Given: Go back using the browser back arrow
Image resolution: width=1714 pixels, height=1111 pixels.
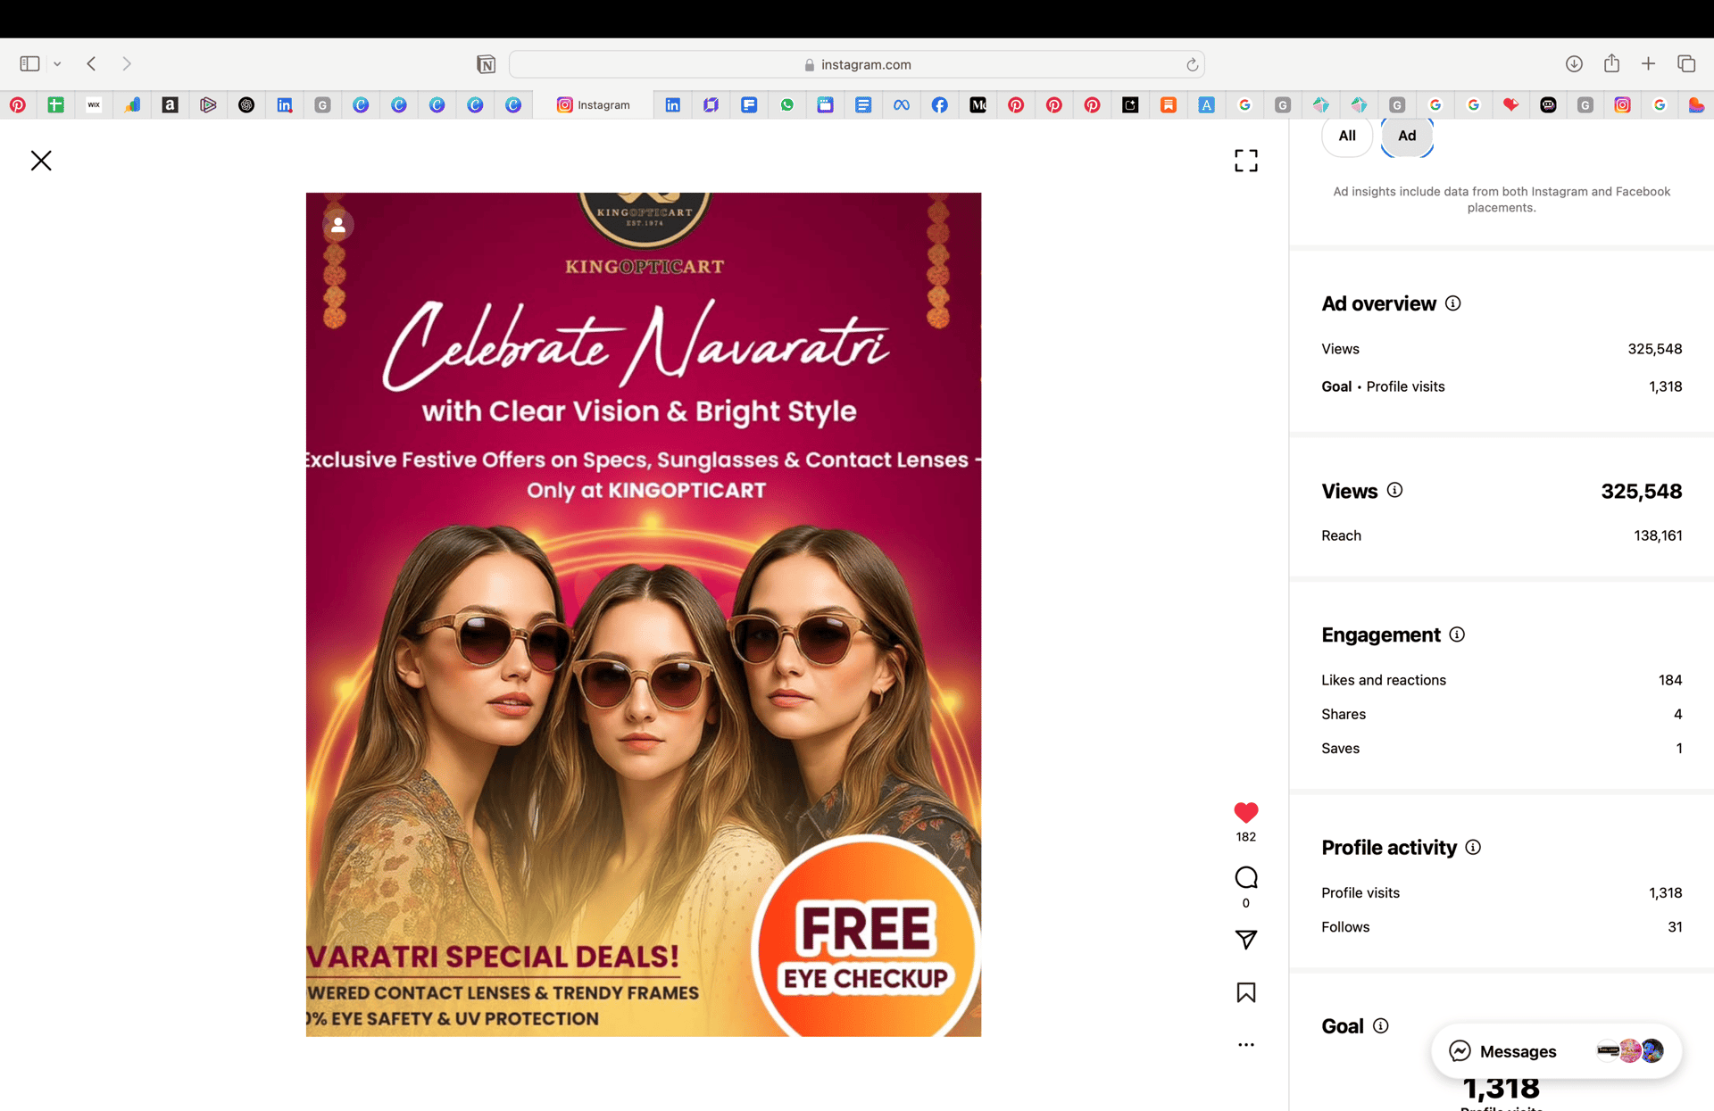Looking at the screenshot, I should tap(91, 63).
